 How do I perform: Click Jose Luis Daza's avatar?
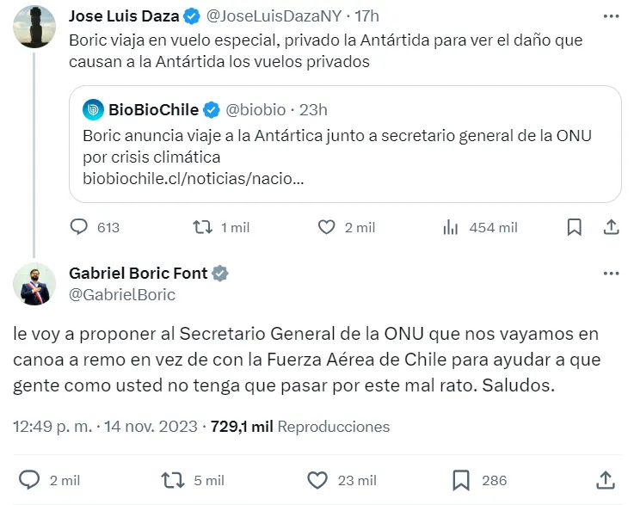tap(35, 27)
